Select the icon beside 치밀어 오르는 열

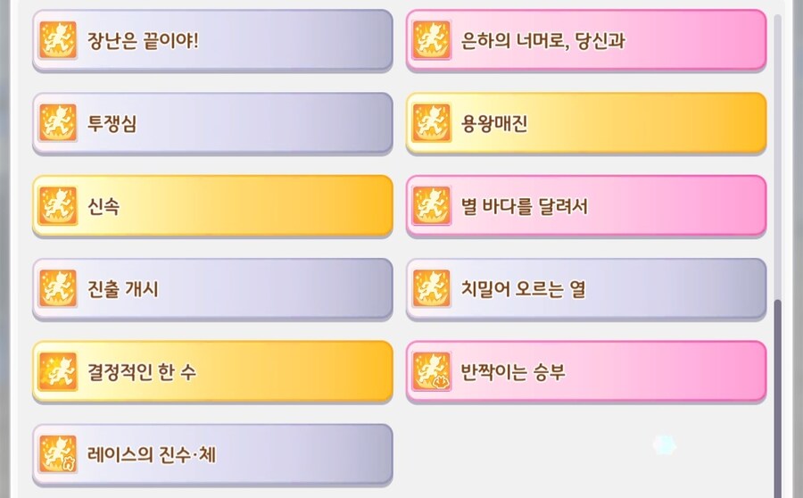432,289
